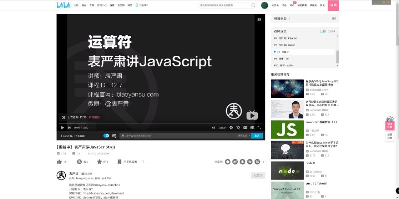The height and width of the screenshot is (199, 399).
Task: Open the download APP link
Action: coord(142,5)
